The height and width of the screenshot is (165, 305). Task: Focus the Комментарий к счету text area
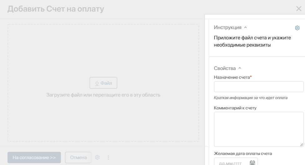pyautogui.click(x=259, y=129)
